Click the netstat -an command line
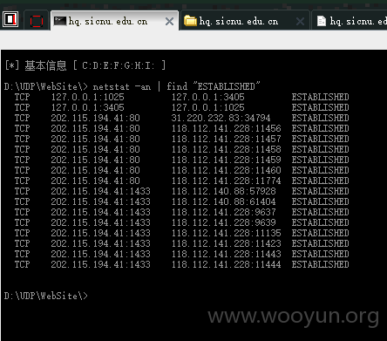 (x=132, y=86)
